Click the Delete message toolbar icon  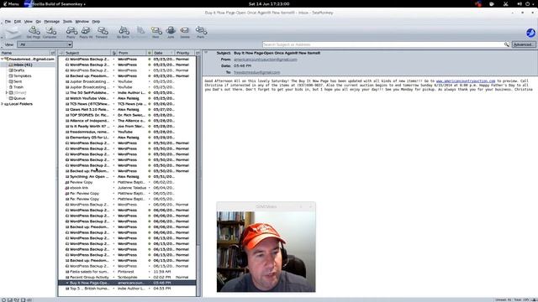pos(185,32)
